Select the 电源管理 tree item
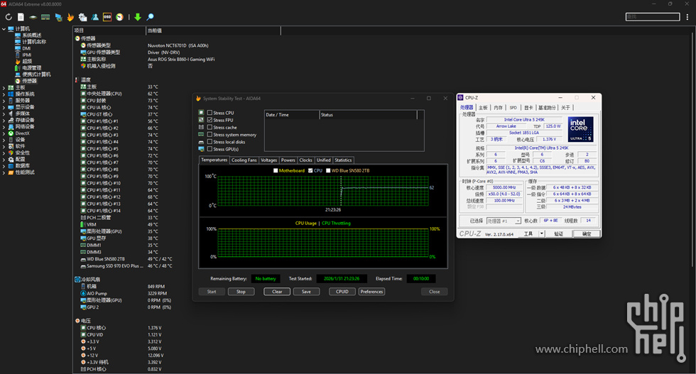The image size is (696, 374). pyautogui.click(x=31, y=68)
